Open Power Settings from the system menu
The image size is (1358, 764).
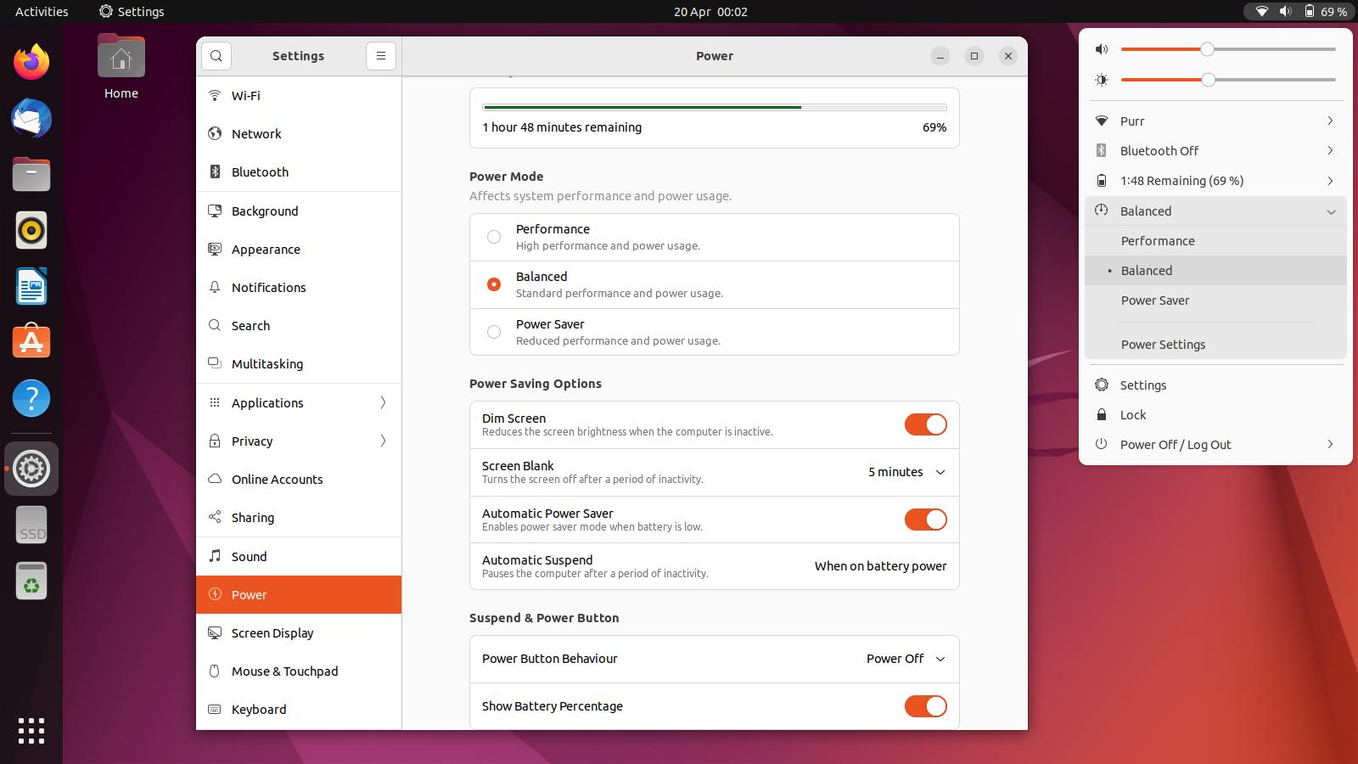click(x=1163, y=345)
